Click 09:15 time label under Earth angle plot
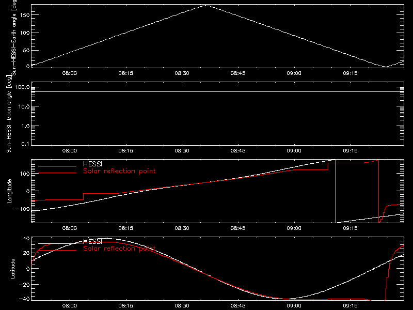This screenshot has height=310, width=413. (350, 73)
